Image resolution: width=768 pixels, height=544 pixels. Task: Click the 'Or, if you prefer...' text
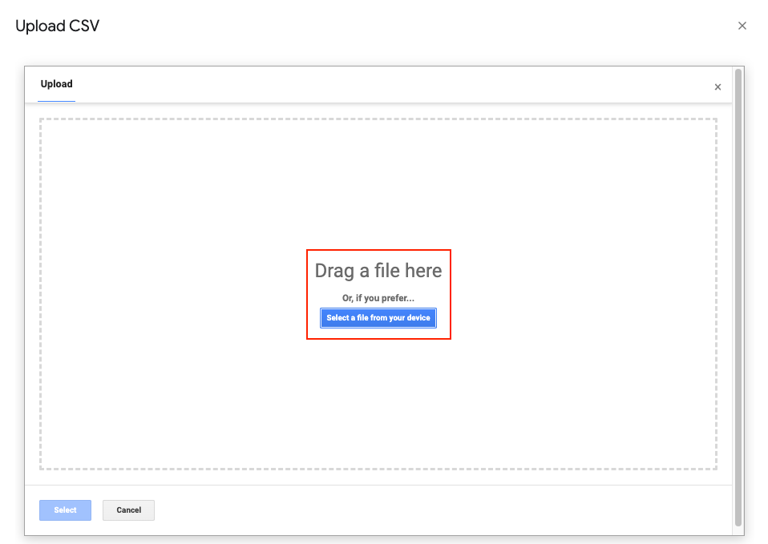378,298
